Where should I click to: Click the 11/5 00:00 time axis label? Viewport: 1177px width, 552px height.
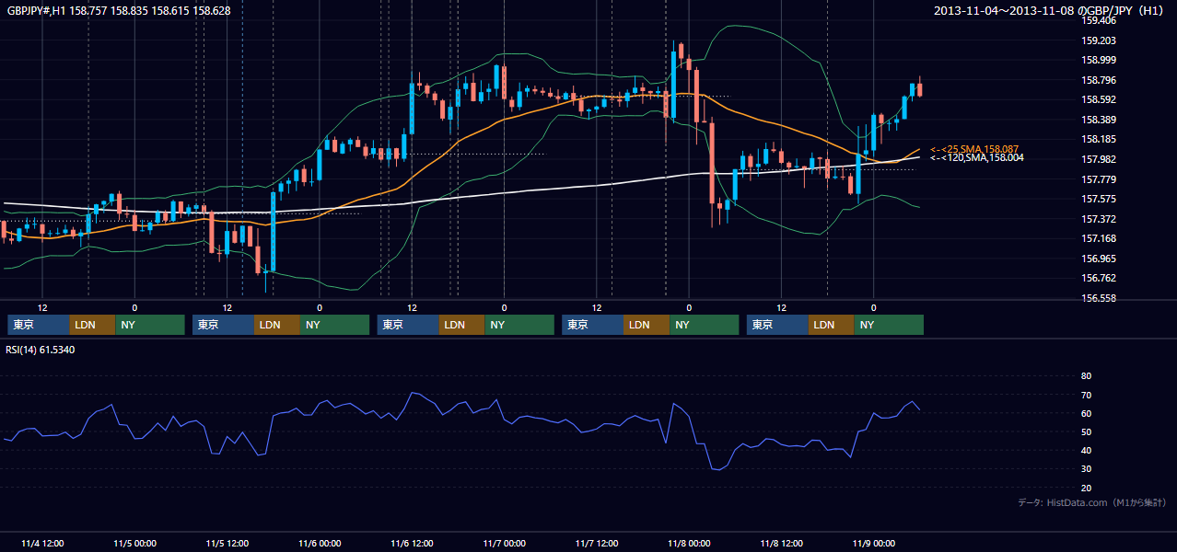point(134,543)
